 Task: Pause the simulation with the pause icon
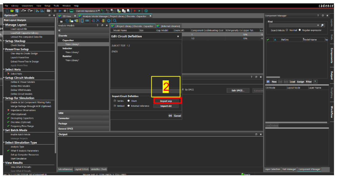tap(55, 11)
